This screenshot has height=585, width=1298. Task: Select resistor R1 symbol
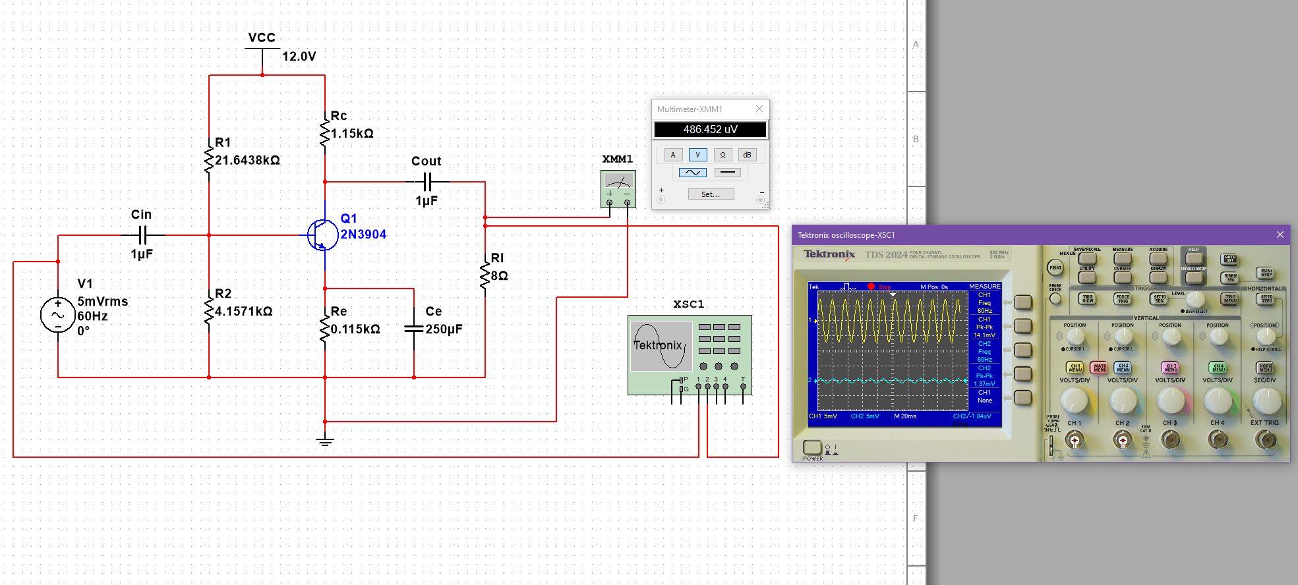pyautogui.click(x=209, y=160)
